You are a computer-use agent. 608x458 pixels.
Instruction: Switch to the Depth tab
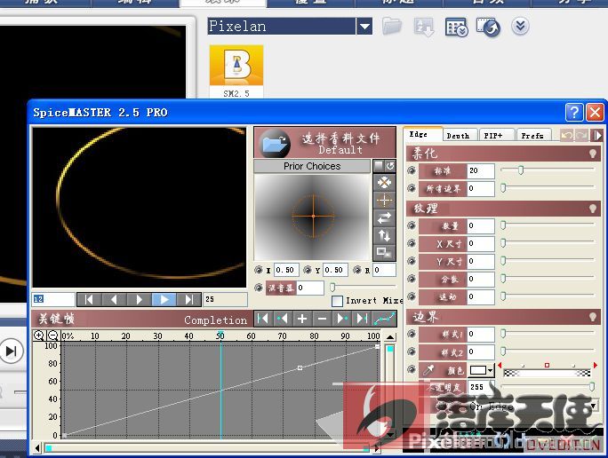pos(458,136)
